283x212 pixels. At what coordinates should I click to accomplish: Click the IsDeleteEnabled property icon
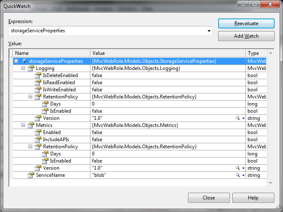tap(38, 75)
